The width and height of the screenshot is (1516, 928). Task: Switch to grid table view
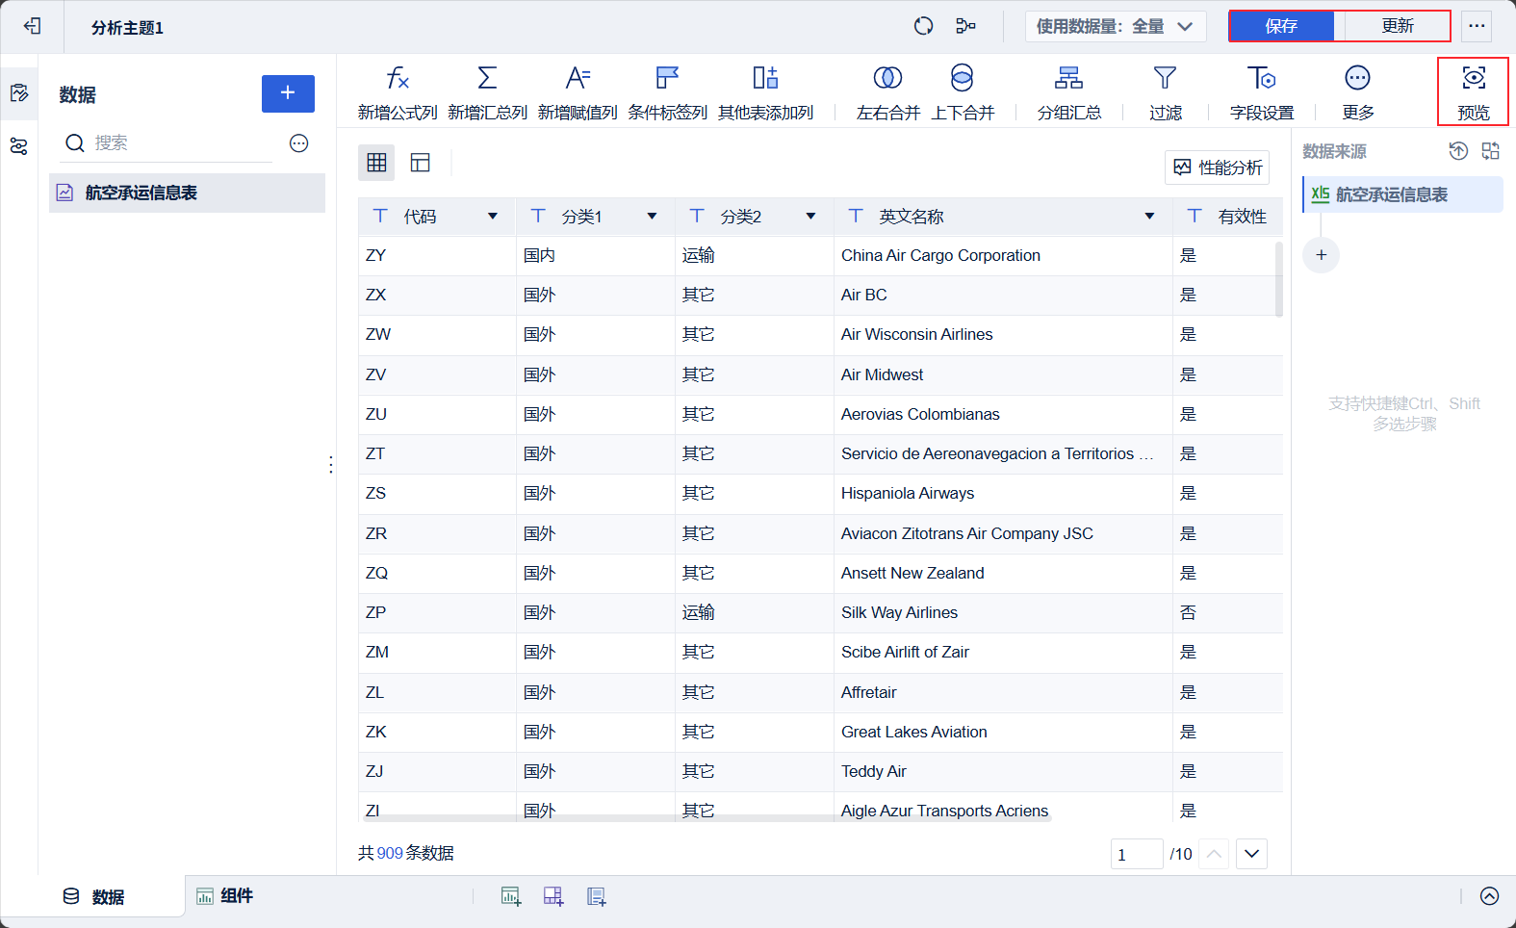[376, 162]
